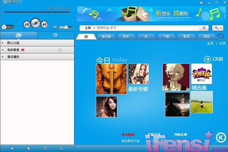The width and height of the screenshot is (228, 152).
Task: Expand the 默认分组 playlist group
Action: (37, 43)
